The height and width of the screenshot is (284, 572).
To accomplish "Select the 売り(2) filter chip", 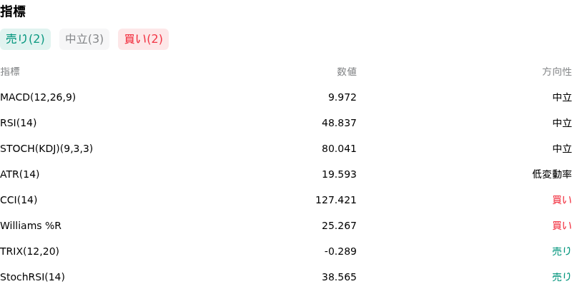I will point(25,39).
